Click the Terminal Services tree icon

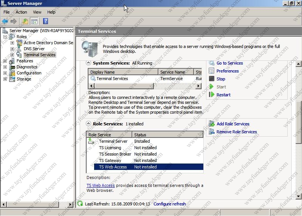click(19, 55)
